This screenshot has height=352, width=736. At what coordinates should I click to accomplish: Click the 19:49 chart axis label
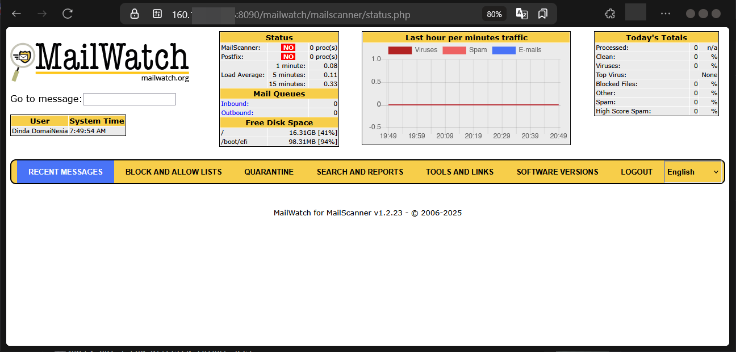(x=388, y=136)
